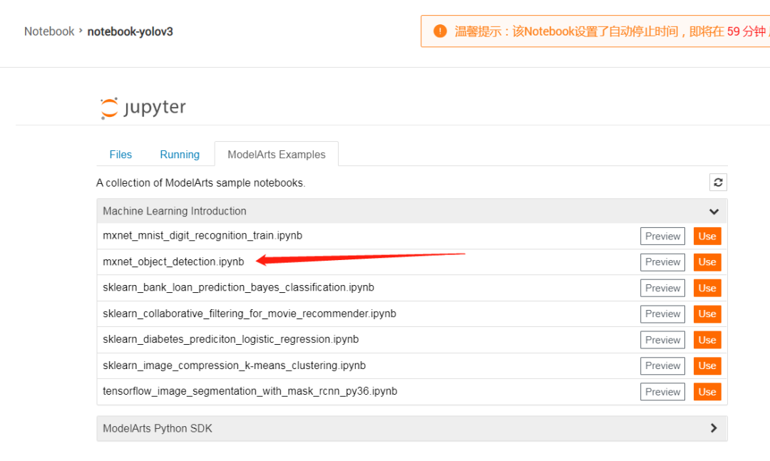Click the sklearn_bank_loan_prediction_bayes_classification.ipynb file name
This screenshot has width=770, height=461.
pos(238,287)
